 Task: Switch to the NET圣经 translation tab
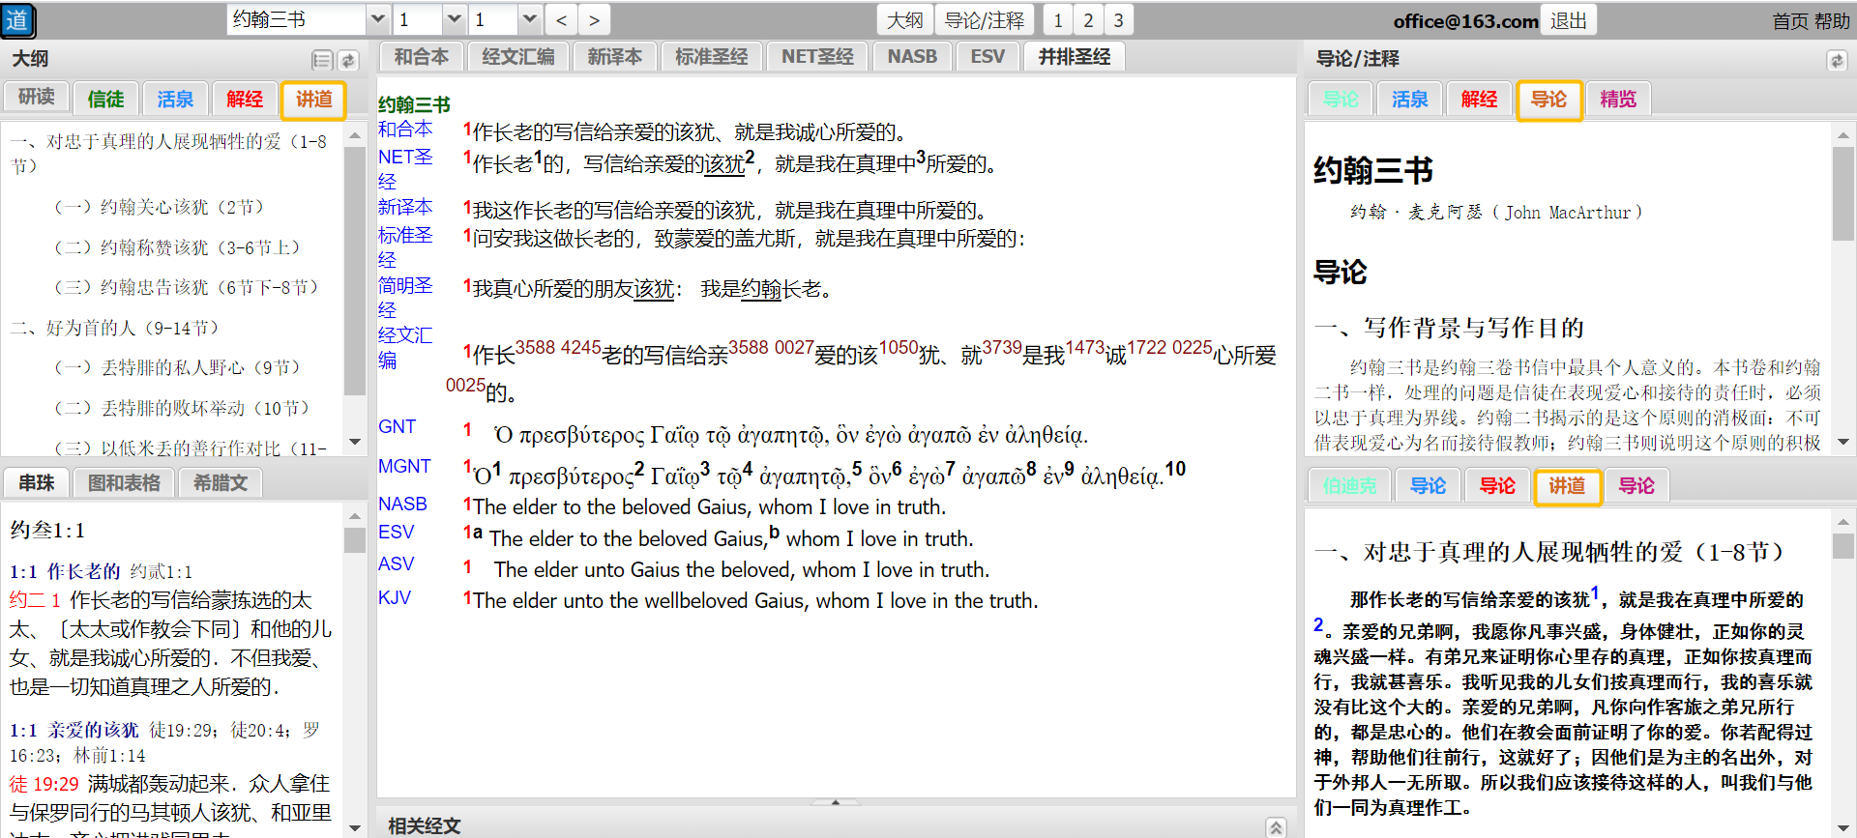point(817,57)
